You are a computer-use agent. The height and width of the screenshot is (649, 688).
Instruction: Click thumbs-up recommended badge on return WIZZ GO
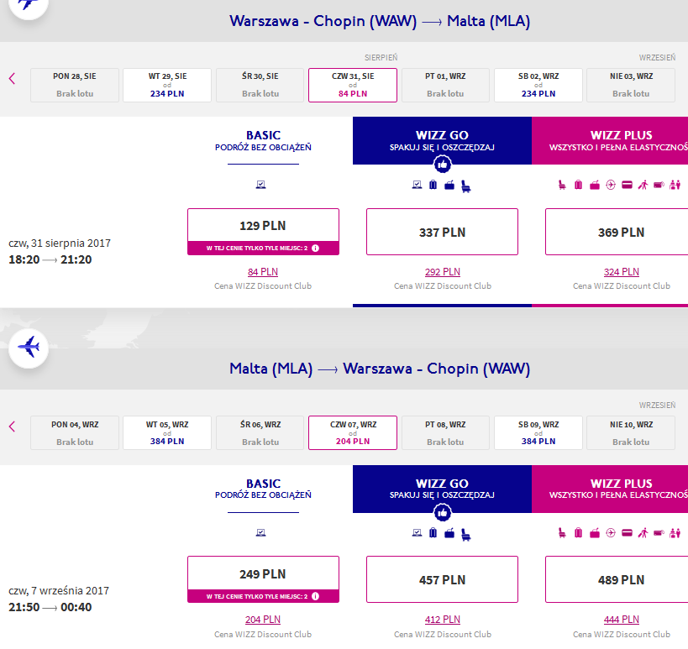click(x=442, y=513)
